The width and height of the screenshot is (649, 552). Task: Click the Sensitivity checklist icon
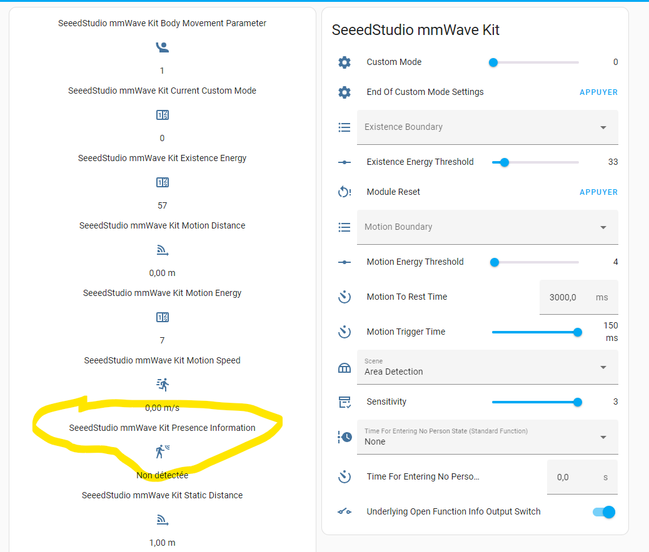345,402
